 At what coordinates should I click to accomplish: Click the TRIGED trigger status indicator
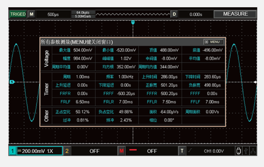(18, 14)
